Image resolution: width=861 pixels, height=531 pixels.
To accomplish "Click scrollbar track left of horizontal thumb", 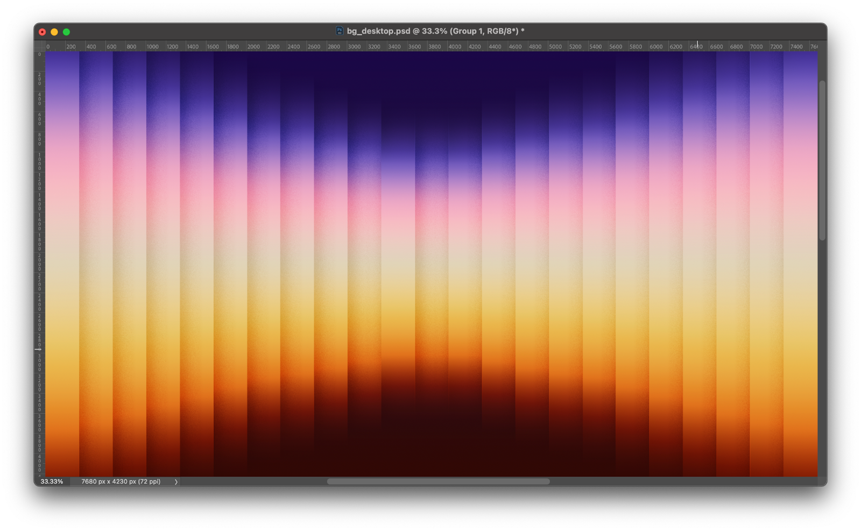I will point(253,482).
